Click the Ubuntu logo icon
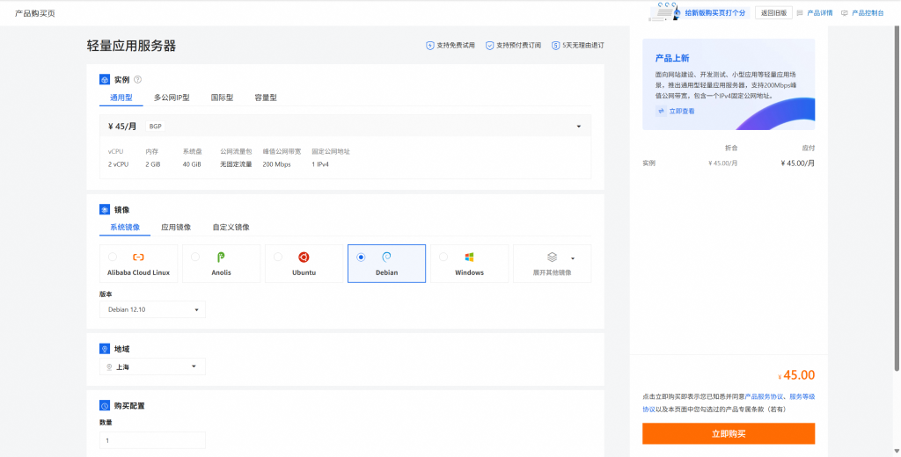Screen dimensions: 901x457 pyautogui.click(x=304, y=257)
